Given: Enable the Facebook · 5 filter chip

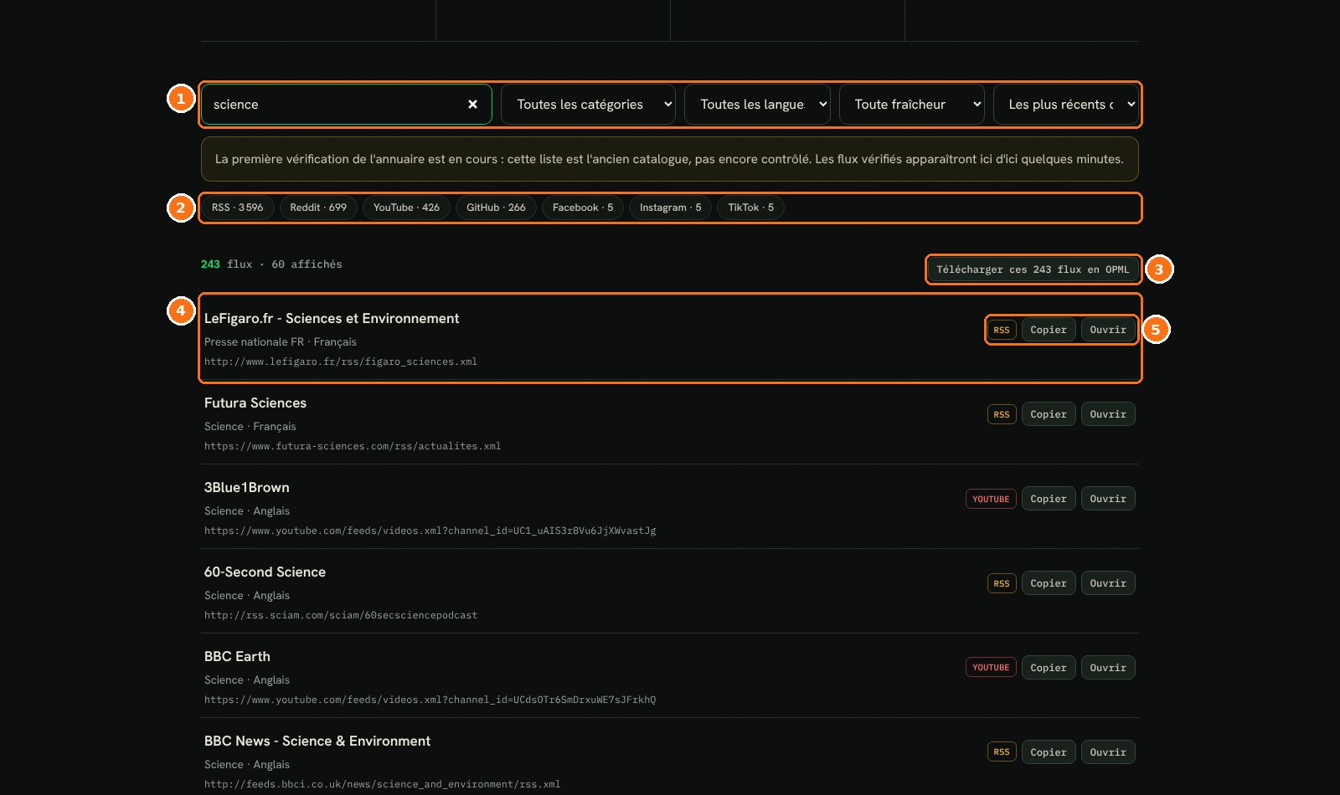Looking at the screenshot, I should pos(583,208).
